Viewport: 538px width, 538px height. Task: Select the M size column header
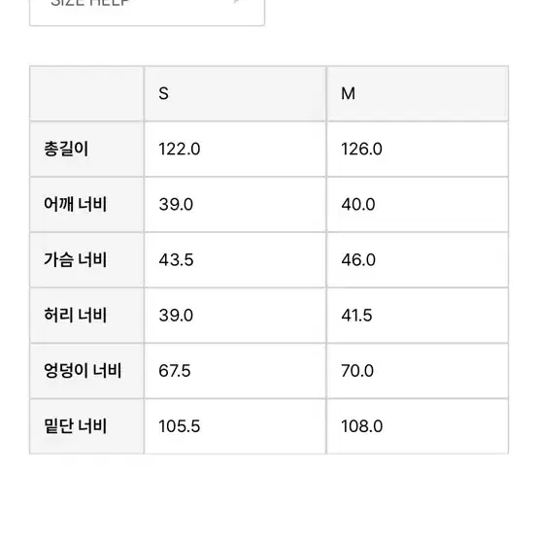coord(418,93)
